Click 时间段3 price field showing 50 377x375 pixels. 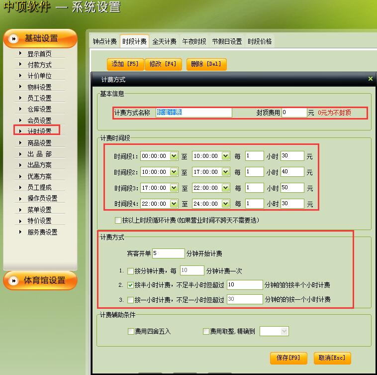coord(292,187)
